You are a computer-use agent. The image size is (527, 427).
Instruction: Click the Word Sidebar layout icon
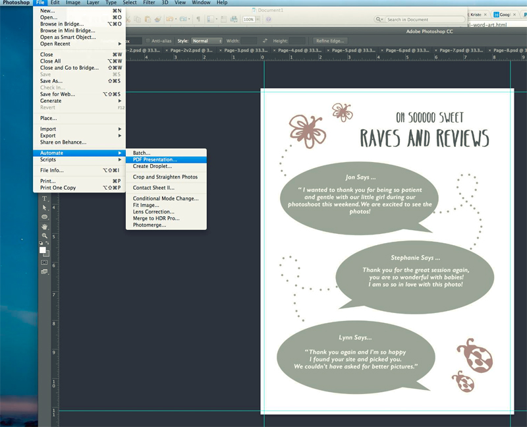[x=210, y=19]
